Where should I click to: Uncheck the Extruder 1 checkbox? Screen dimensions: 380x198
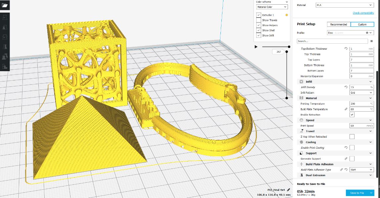point(259,15)
